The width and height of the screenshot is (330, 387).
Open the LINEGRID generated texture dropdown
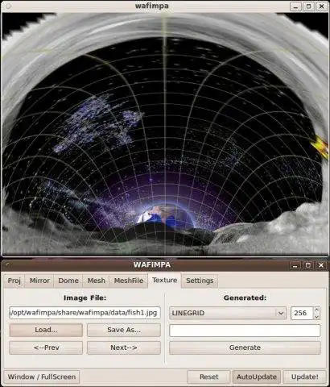pyautogui.click(x=228, y=313)
